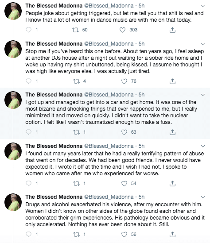Like the tweet with 63 likes
The height and width of the screenshot is (243, 210).
tap(124, 132)
